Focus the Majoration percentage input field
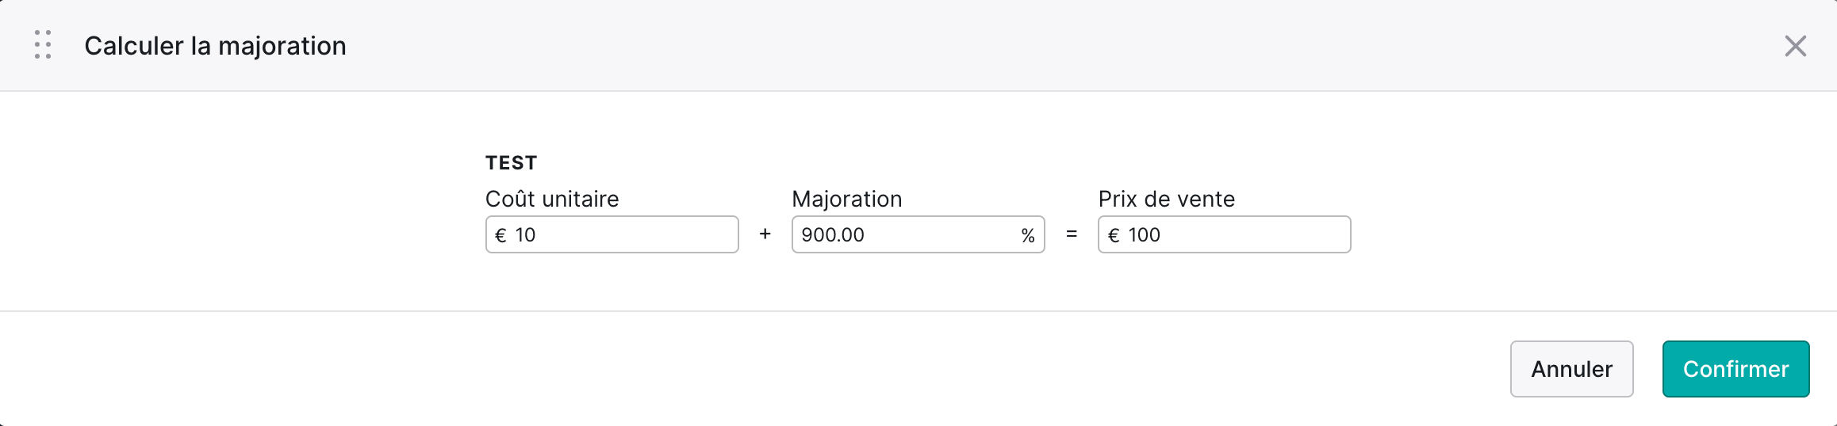Screen dimensions: 1837x426 click(x=918, y=234)
